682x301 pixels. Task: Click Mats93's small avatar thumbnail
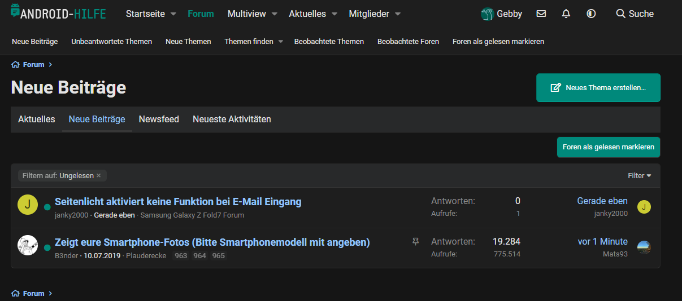click(x=644, y=247)
